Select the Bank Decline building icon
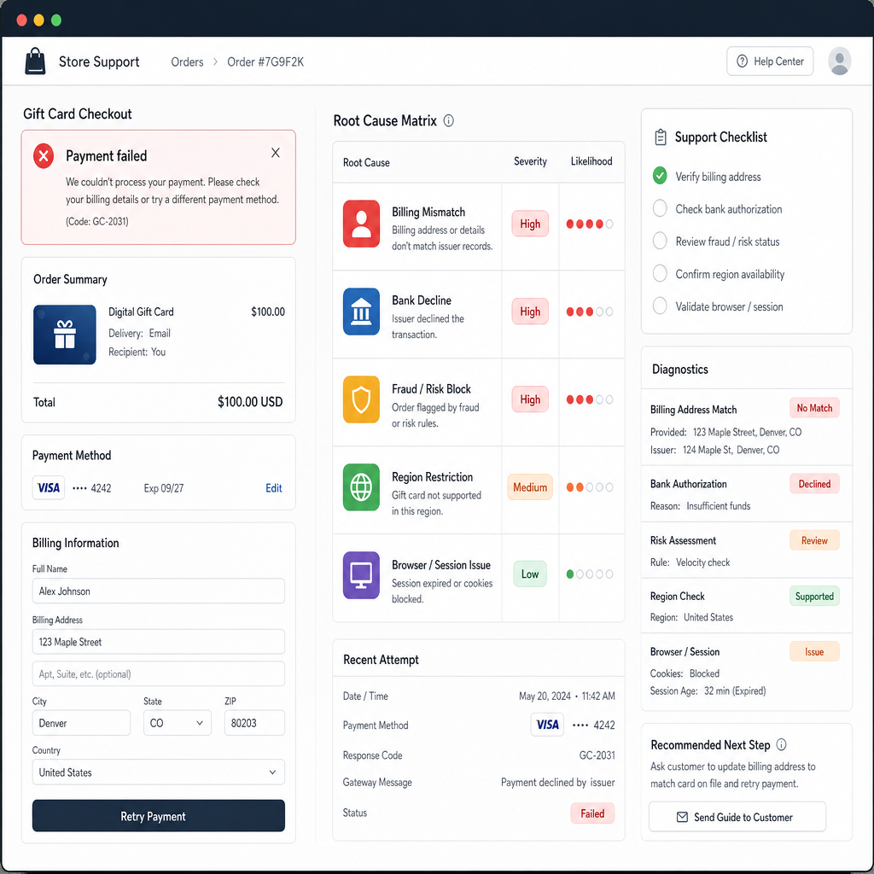Screen dimensions: 874x874 click(361, 312)
